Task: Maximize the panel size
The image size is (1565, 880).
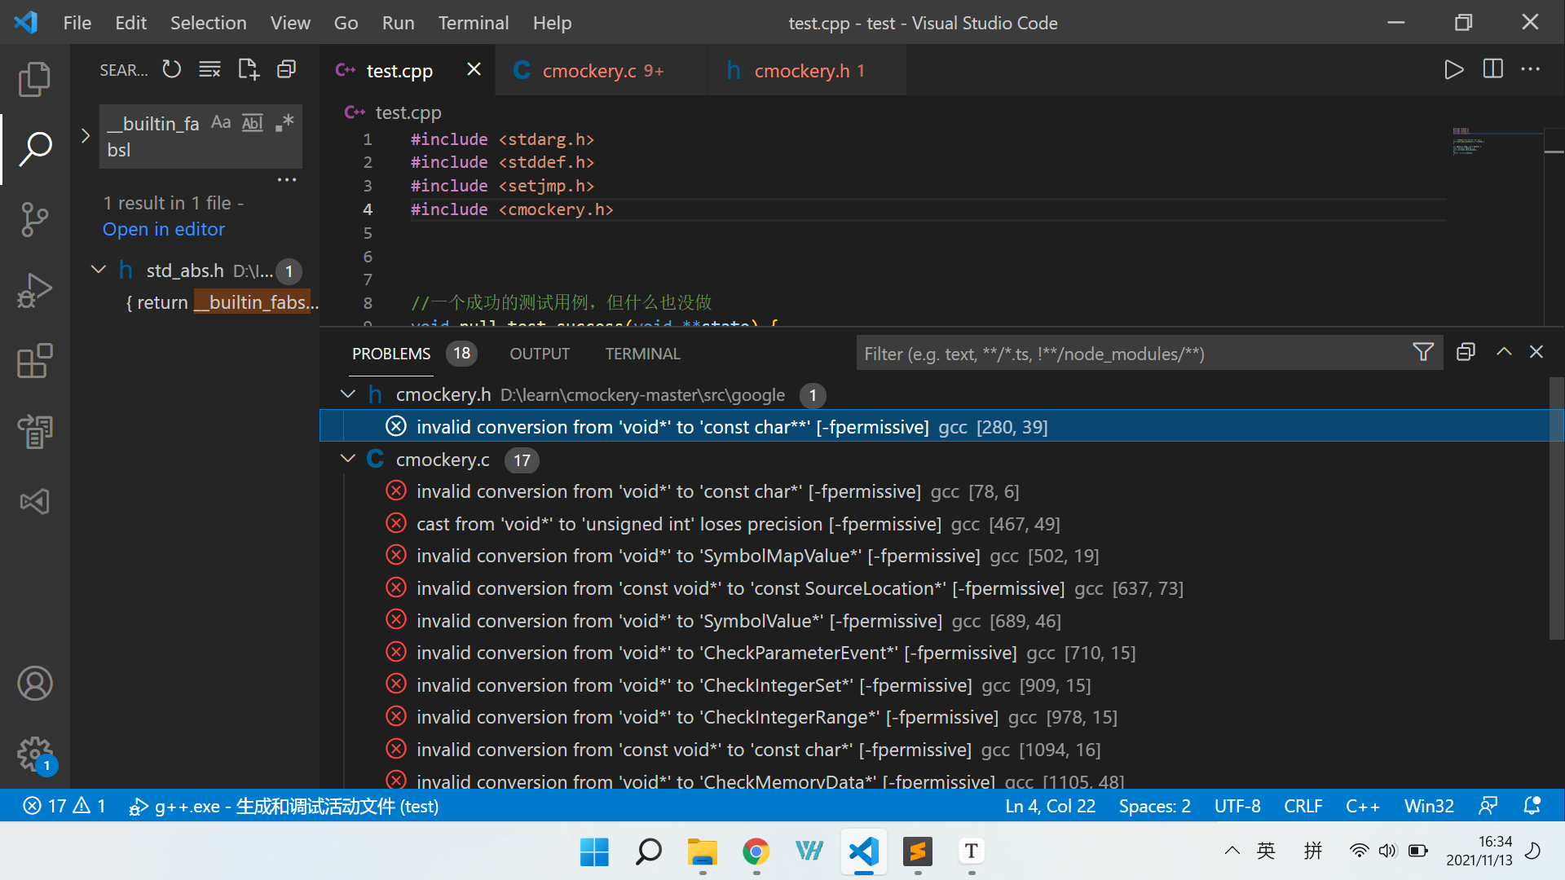Action: click(x=1504, y=352)
